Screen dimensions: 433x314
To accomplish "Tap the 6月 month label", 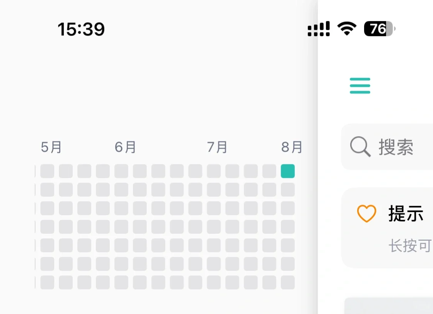I will [125, 147].
